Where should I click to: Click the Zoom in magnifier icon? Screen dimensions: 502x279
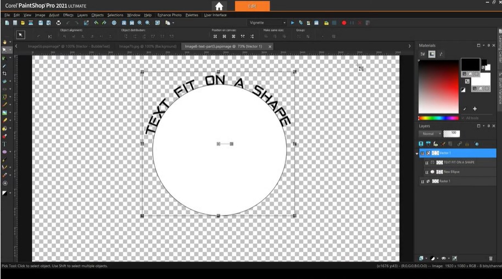[148, 22]
